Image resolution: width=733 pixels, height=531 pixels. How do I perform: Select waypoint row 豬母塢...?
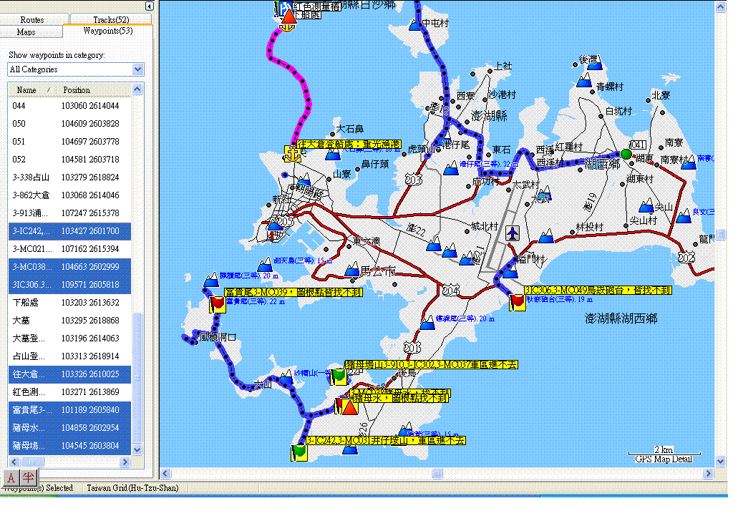69,445
